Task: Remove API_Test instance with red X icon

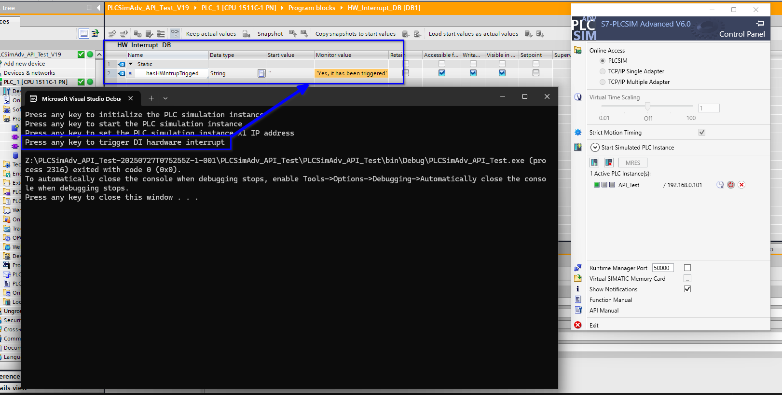Action: click(x=741, y=185)
